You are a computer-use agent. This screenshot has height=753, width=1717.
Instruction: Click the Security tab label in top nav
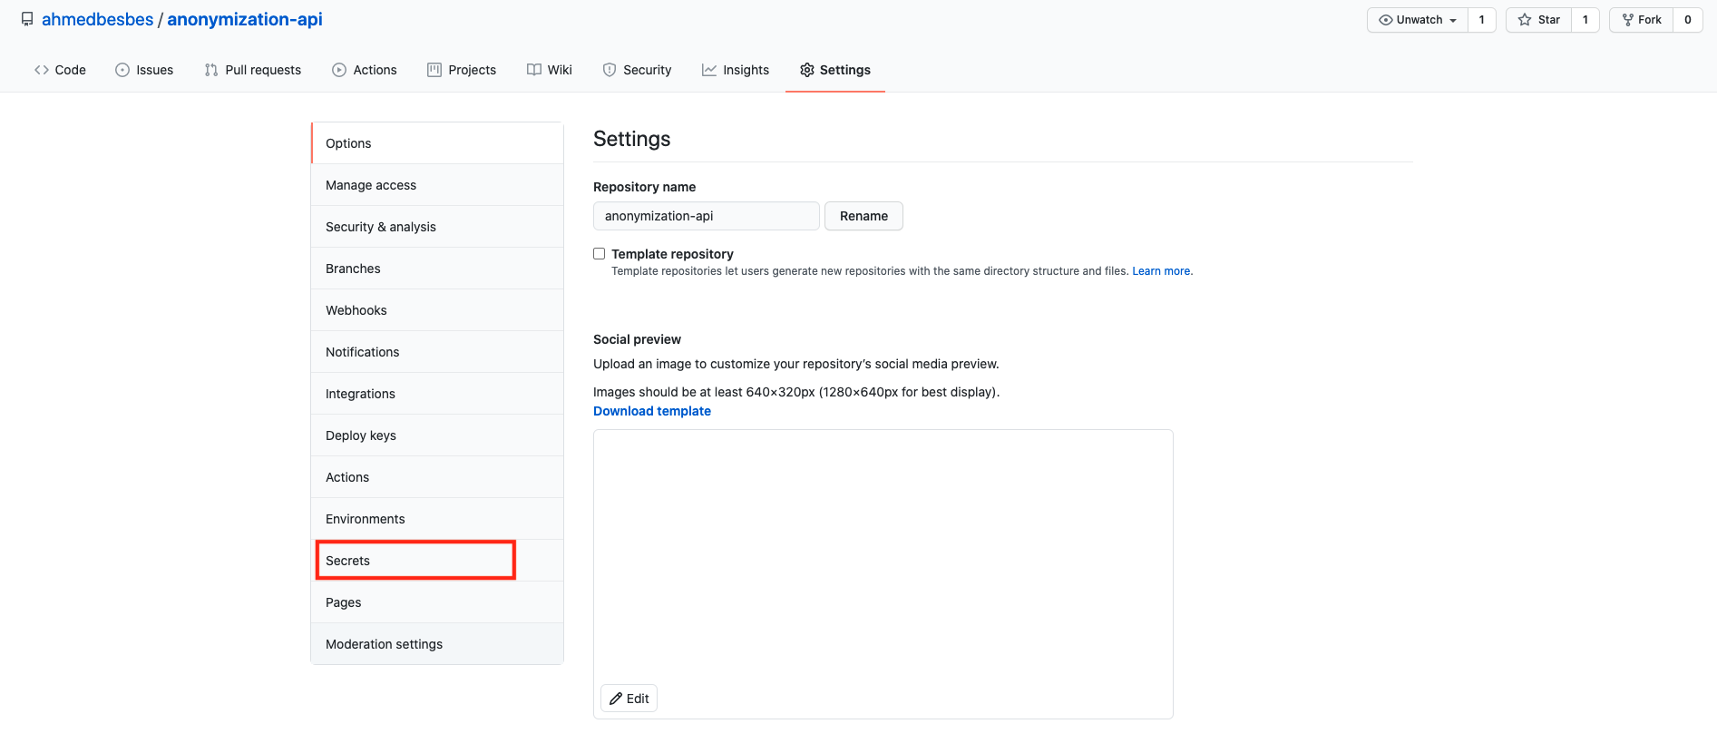point(648,70)
